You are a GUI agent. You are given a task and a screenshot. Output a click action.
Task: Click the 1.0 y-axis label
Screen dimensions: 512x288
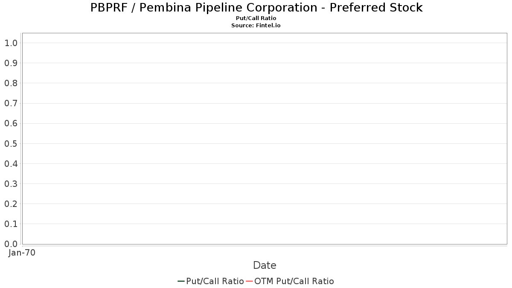coord(11,43)
